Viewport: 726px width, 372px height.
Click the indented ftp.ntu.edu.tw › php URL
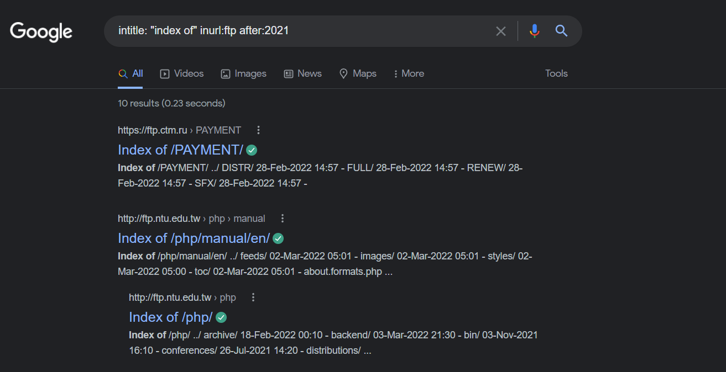coord(182,297)
